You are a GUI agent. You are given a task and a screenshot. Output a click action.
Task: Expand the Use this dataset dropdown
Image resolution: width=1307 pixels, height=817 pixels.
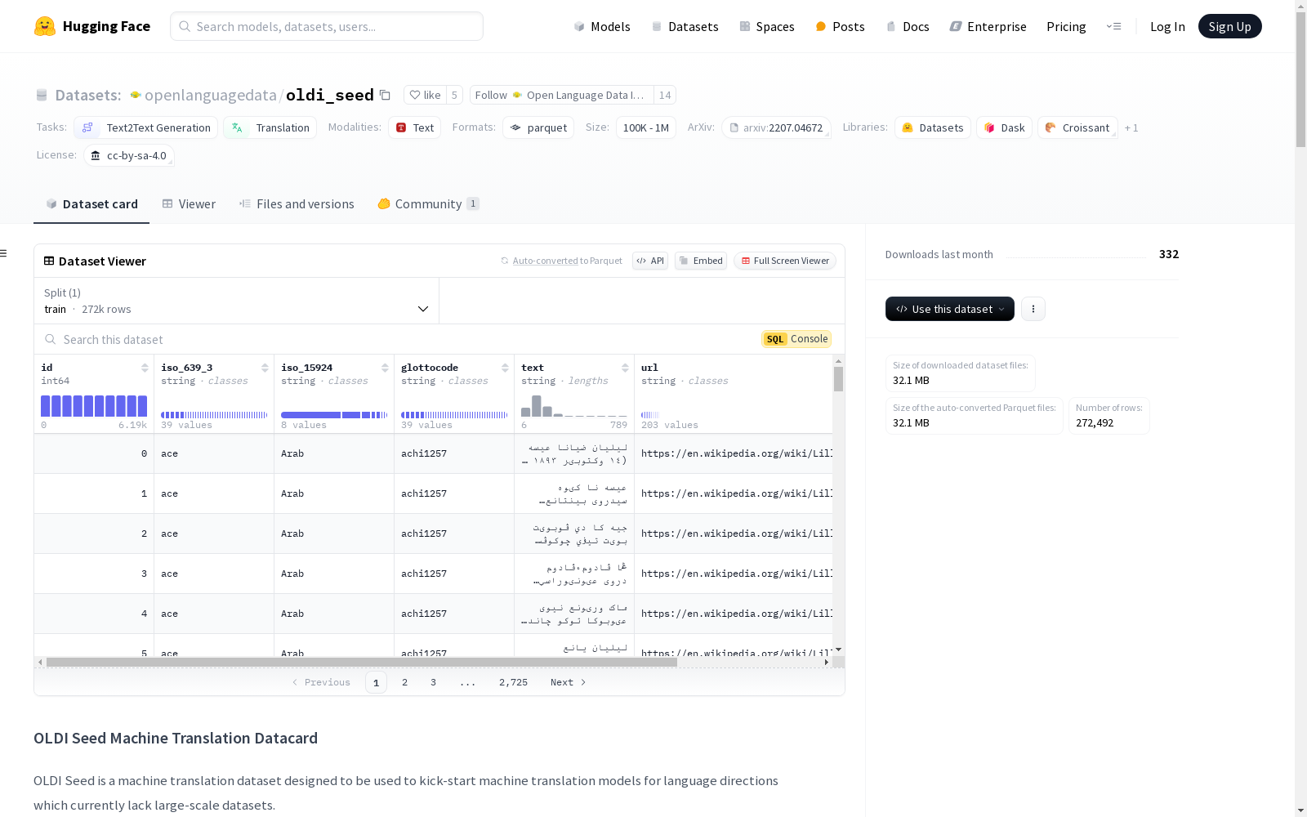click(x=950, y=309)
